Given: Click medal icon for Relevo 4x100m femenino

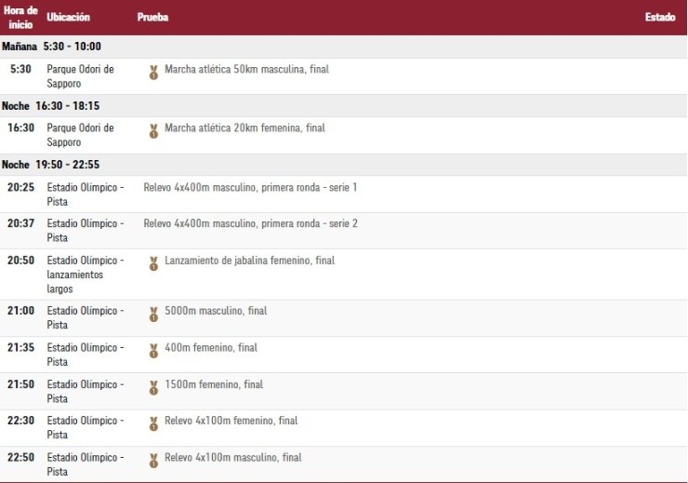Looking at the screenshot, I should tap(153, 424).
